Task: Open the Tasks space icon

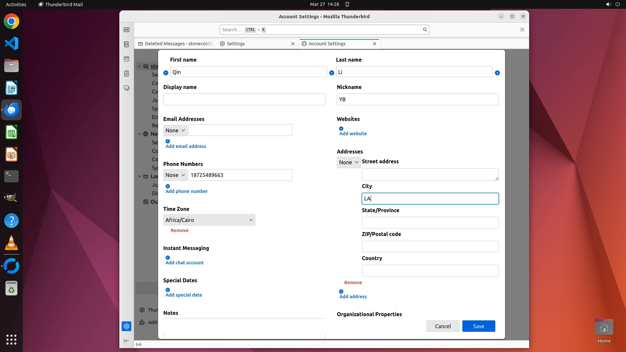Action: tap(127, 74)
